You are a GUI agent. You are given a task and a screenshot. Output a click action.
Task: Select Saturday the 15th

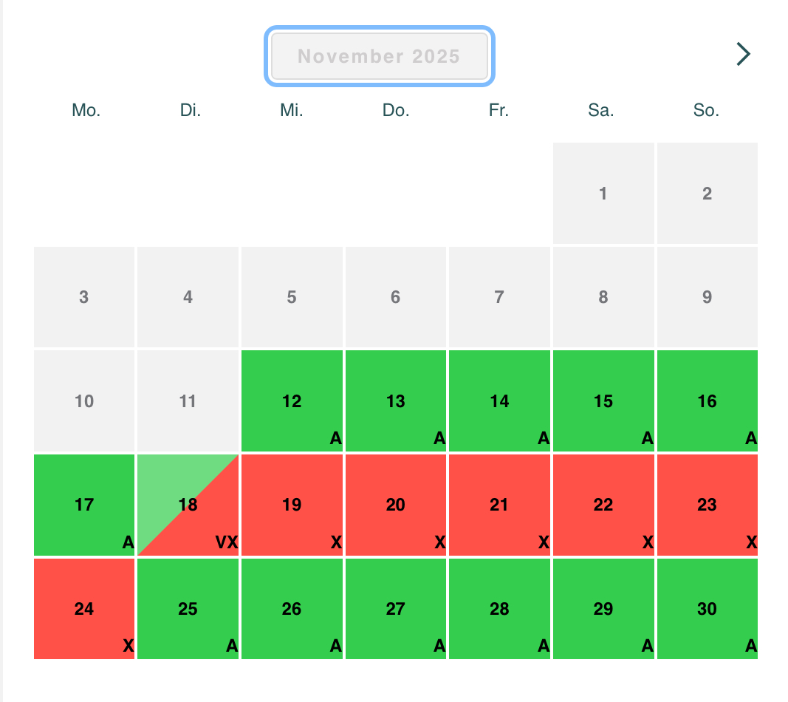603,401
